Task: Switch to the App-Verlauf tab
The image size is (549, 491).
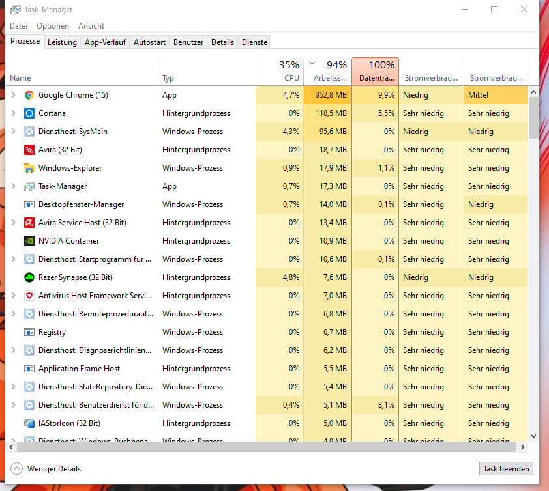Action: pyautogui.click(x=105, y=42)
